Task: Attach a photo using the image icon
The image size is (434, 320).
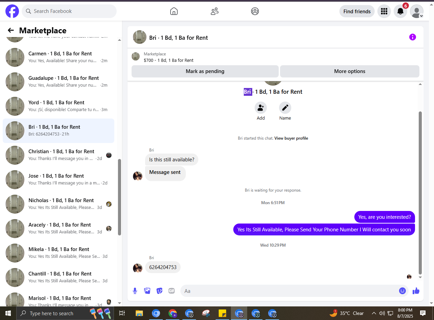Action: coord(147,291)
